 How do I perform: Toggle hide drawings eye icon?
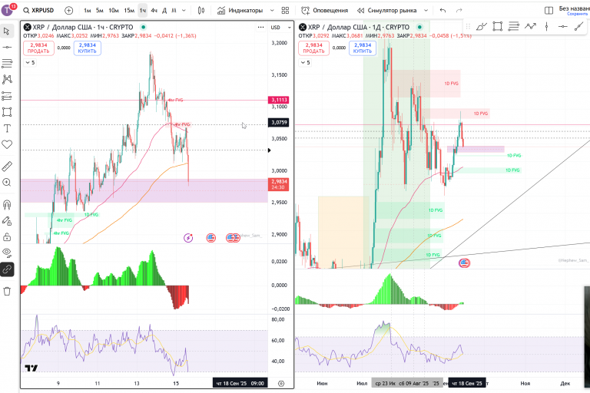(7, 253)
